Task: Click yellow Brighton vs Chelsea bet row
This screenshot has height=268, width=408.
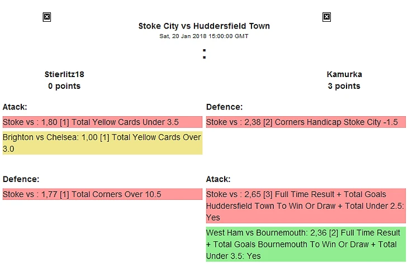Action: (102, 143)
